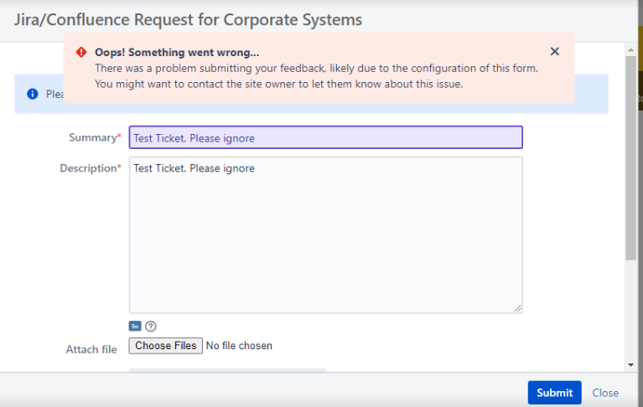The width and height of the screenshot is (643, 407).
Task: Click the Close link
Action: (605, 393)
